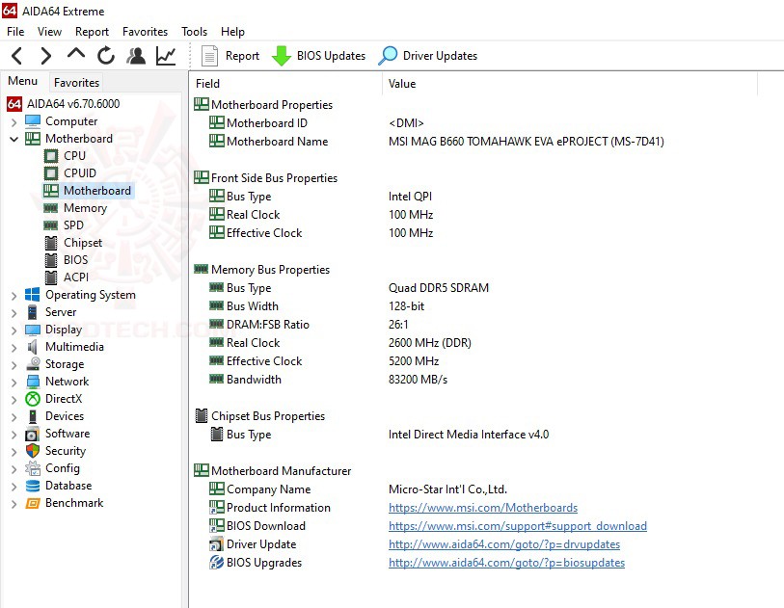The image size is (784, 608).
Task: Click the BIOS Updates toolbar label
Action: pyautogui.click(x=331, y=56)
